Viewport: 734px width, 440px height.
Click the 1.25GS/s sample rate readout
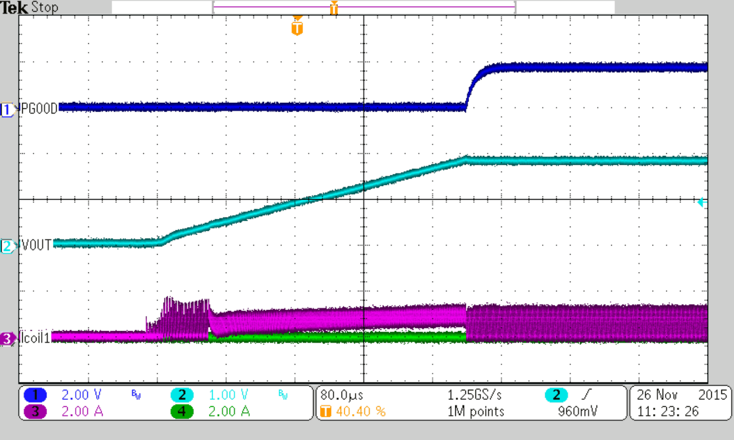click(474, 395)
